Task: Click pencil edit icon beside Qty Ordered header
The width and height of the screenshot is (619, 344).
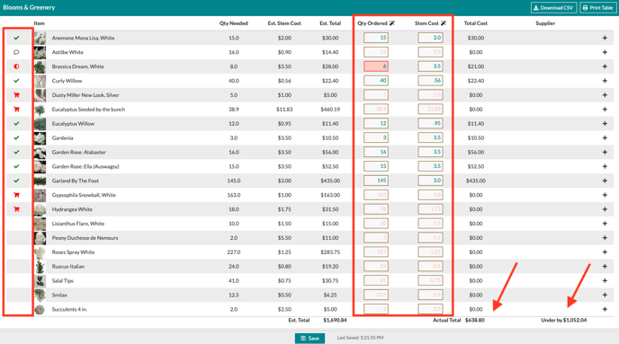Action: click(392, 23)
